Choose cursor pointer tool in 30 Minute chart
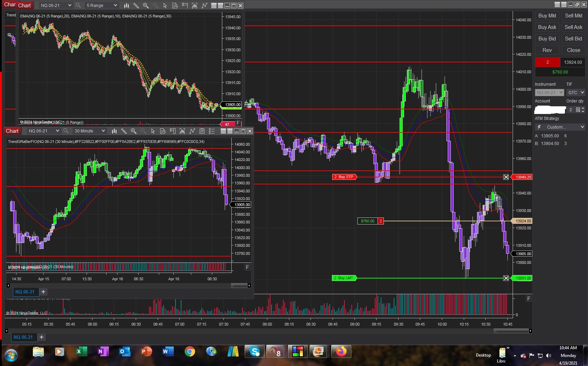This screenshot has height=366, width=588. (x=153, y=131)
